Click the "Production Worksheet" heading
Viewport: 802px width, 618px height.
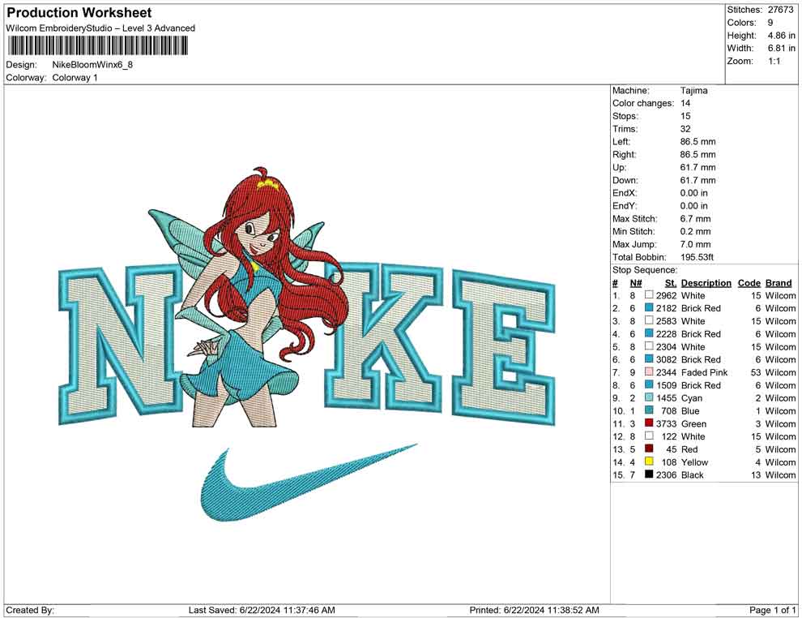tap(79, 13)
